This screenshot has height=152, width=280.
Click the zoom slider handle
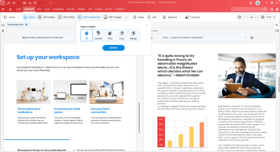pos(252,17)
